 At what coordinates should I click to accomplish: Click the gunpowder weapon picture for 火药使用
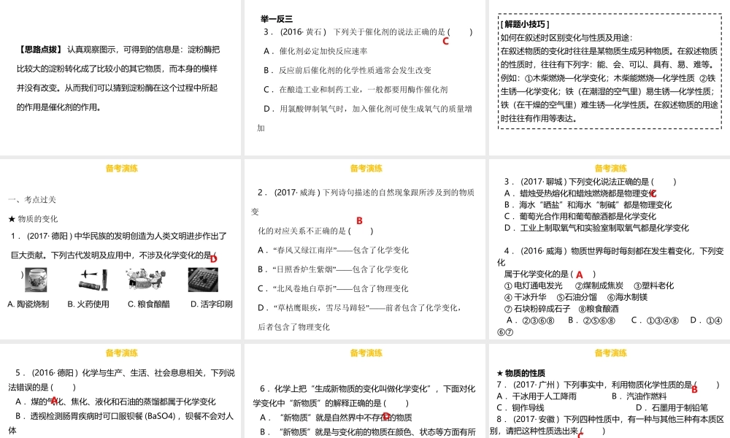coord(94,280)
